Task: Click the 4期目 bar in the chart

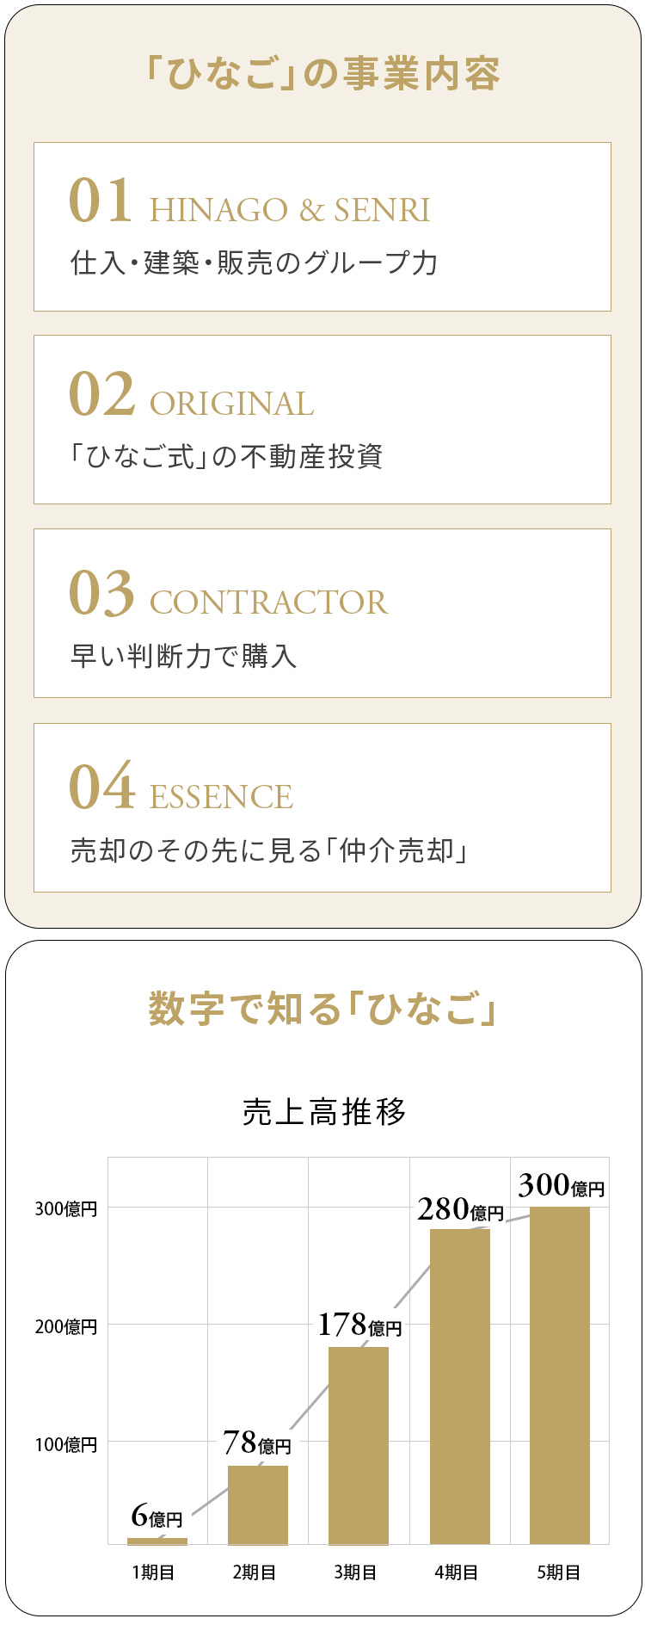Action: pos(459,1386)
